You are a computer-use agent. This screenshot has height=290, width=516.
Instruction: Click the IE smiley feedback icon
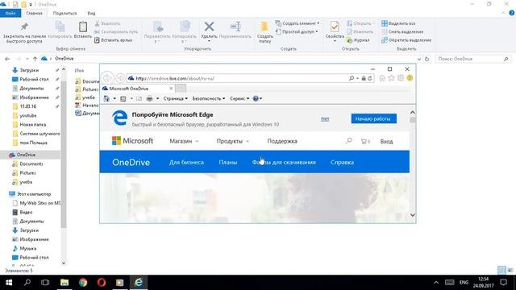coord(410,78)
